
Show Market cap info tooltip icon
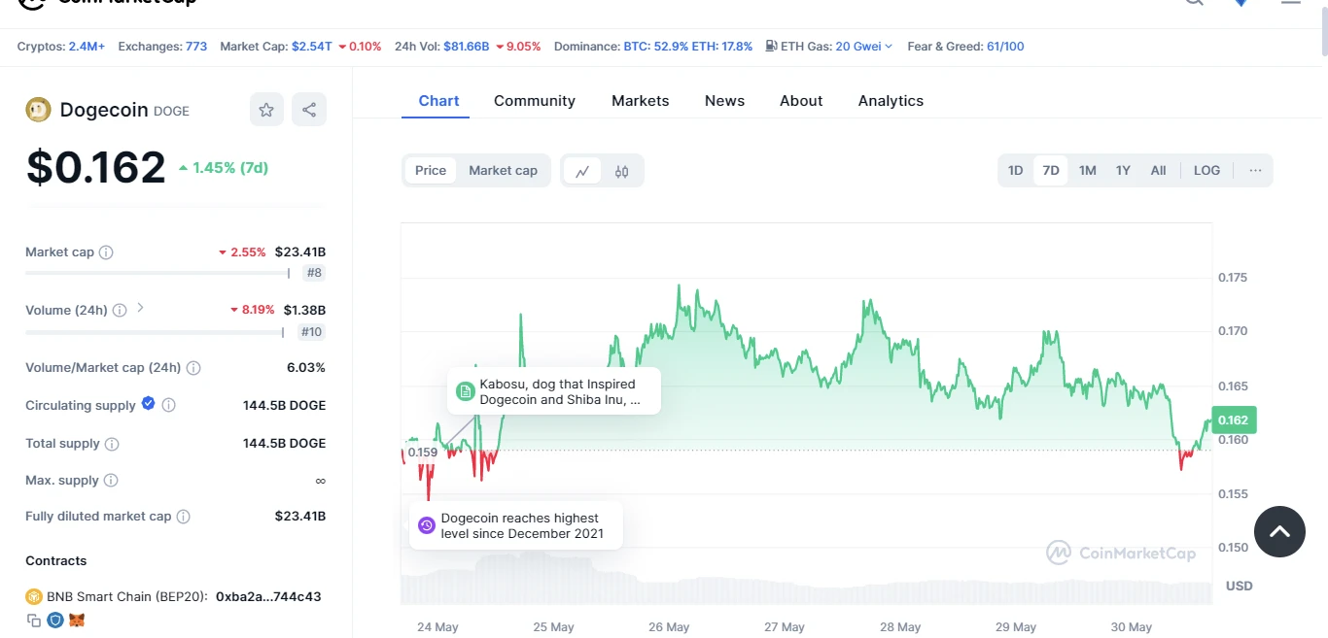(x=106, y=252)
